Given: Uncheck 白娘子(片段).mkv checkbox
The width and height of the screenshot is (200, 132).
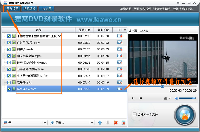Looking at the screenshot, I should click(x=9, y=43).
